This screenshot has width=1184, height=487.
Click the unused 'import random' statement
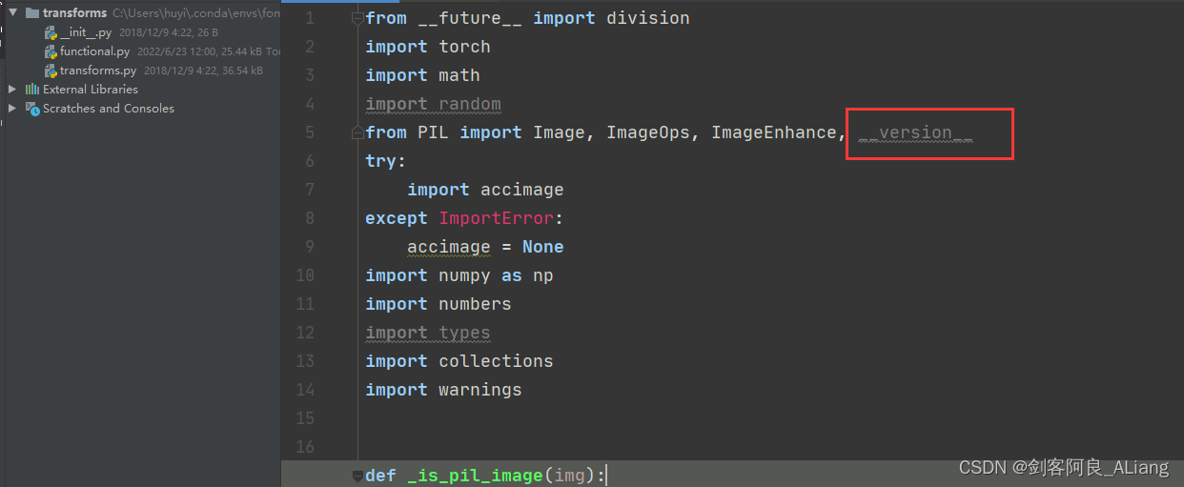(433, 104)
